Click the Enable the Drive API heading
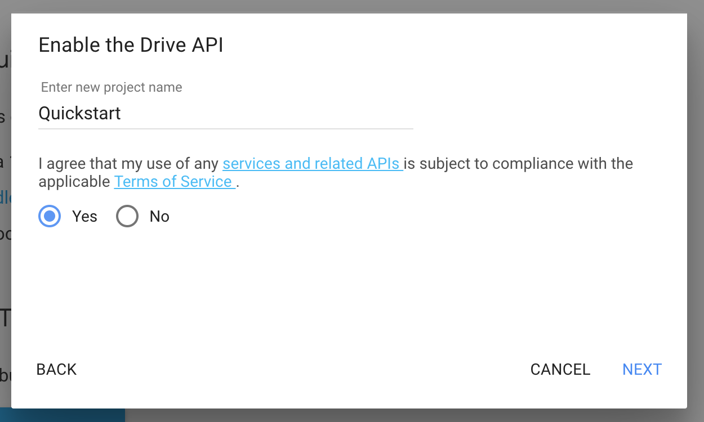The width and height of the screenshot is (704, 422). (x=131, y=45)
